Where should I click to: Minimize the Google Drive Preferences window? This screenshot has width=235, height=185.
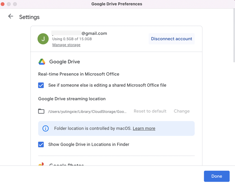click(x=9, y=4)
